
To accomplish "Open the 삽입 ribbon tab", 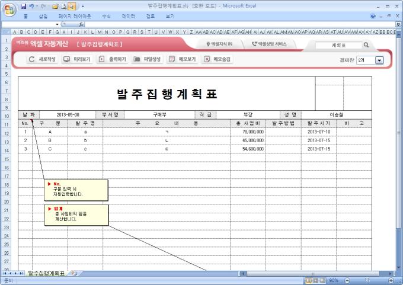I will pos(43,17).
